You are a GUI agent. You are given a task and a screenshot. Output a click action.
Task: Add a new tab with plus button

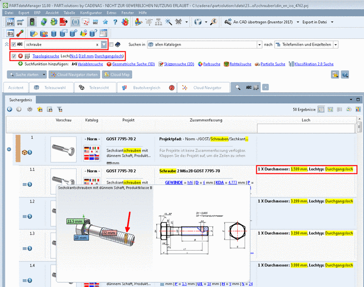pyautogui.click(x=265, y=87)
